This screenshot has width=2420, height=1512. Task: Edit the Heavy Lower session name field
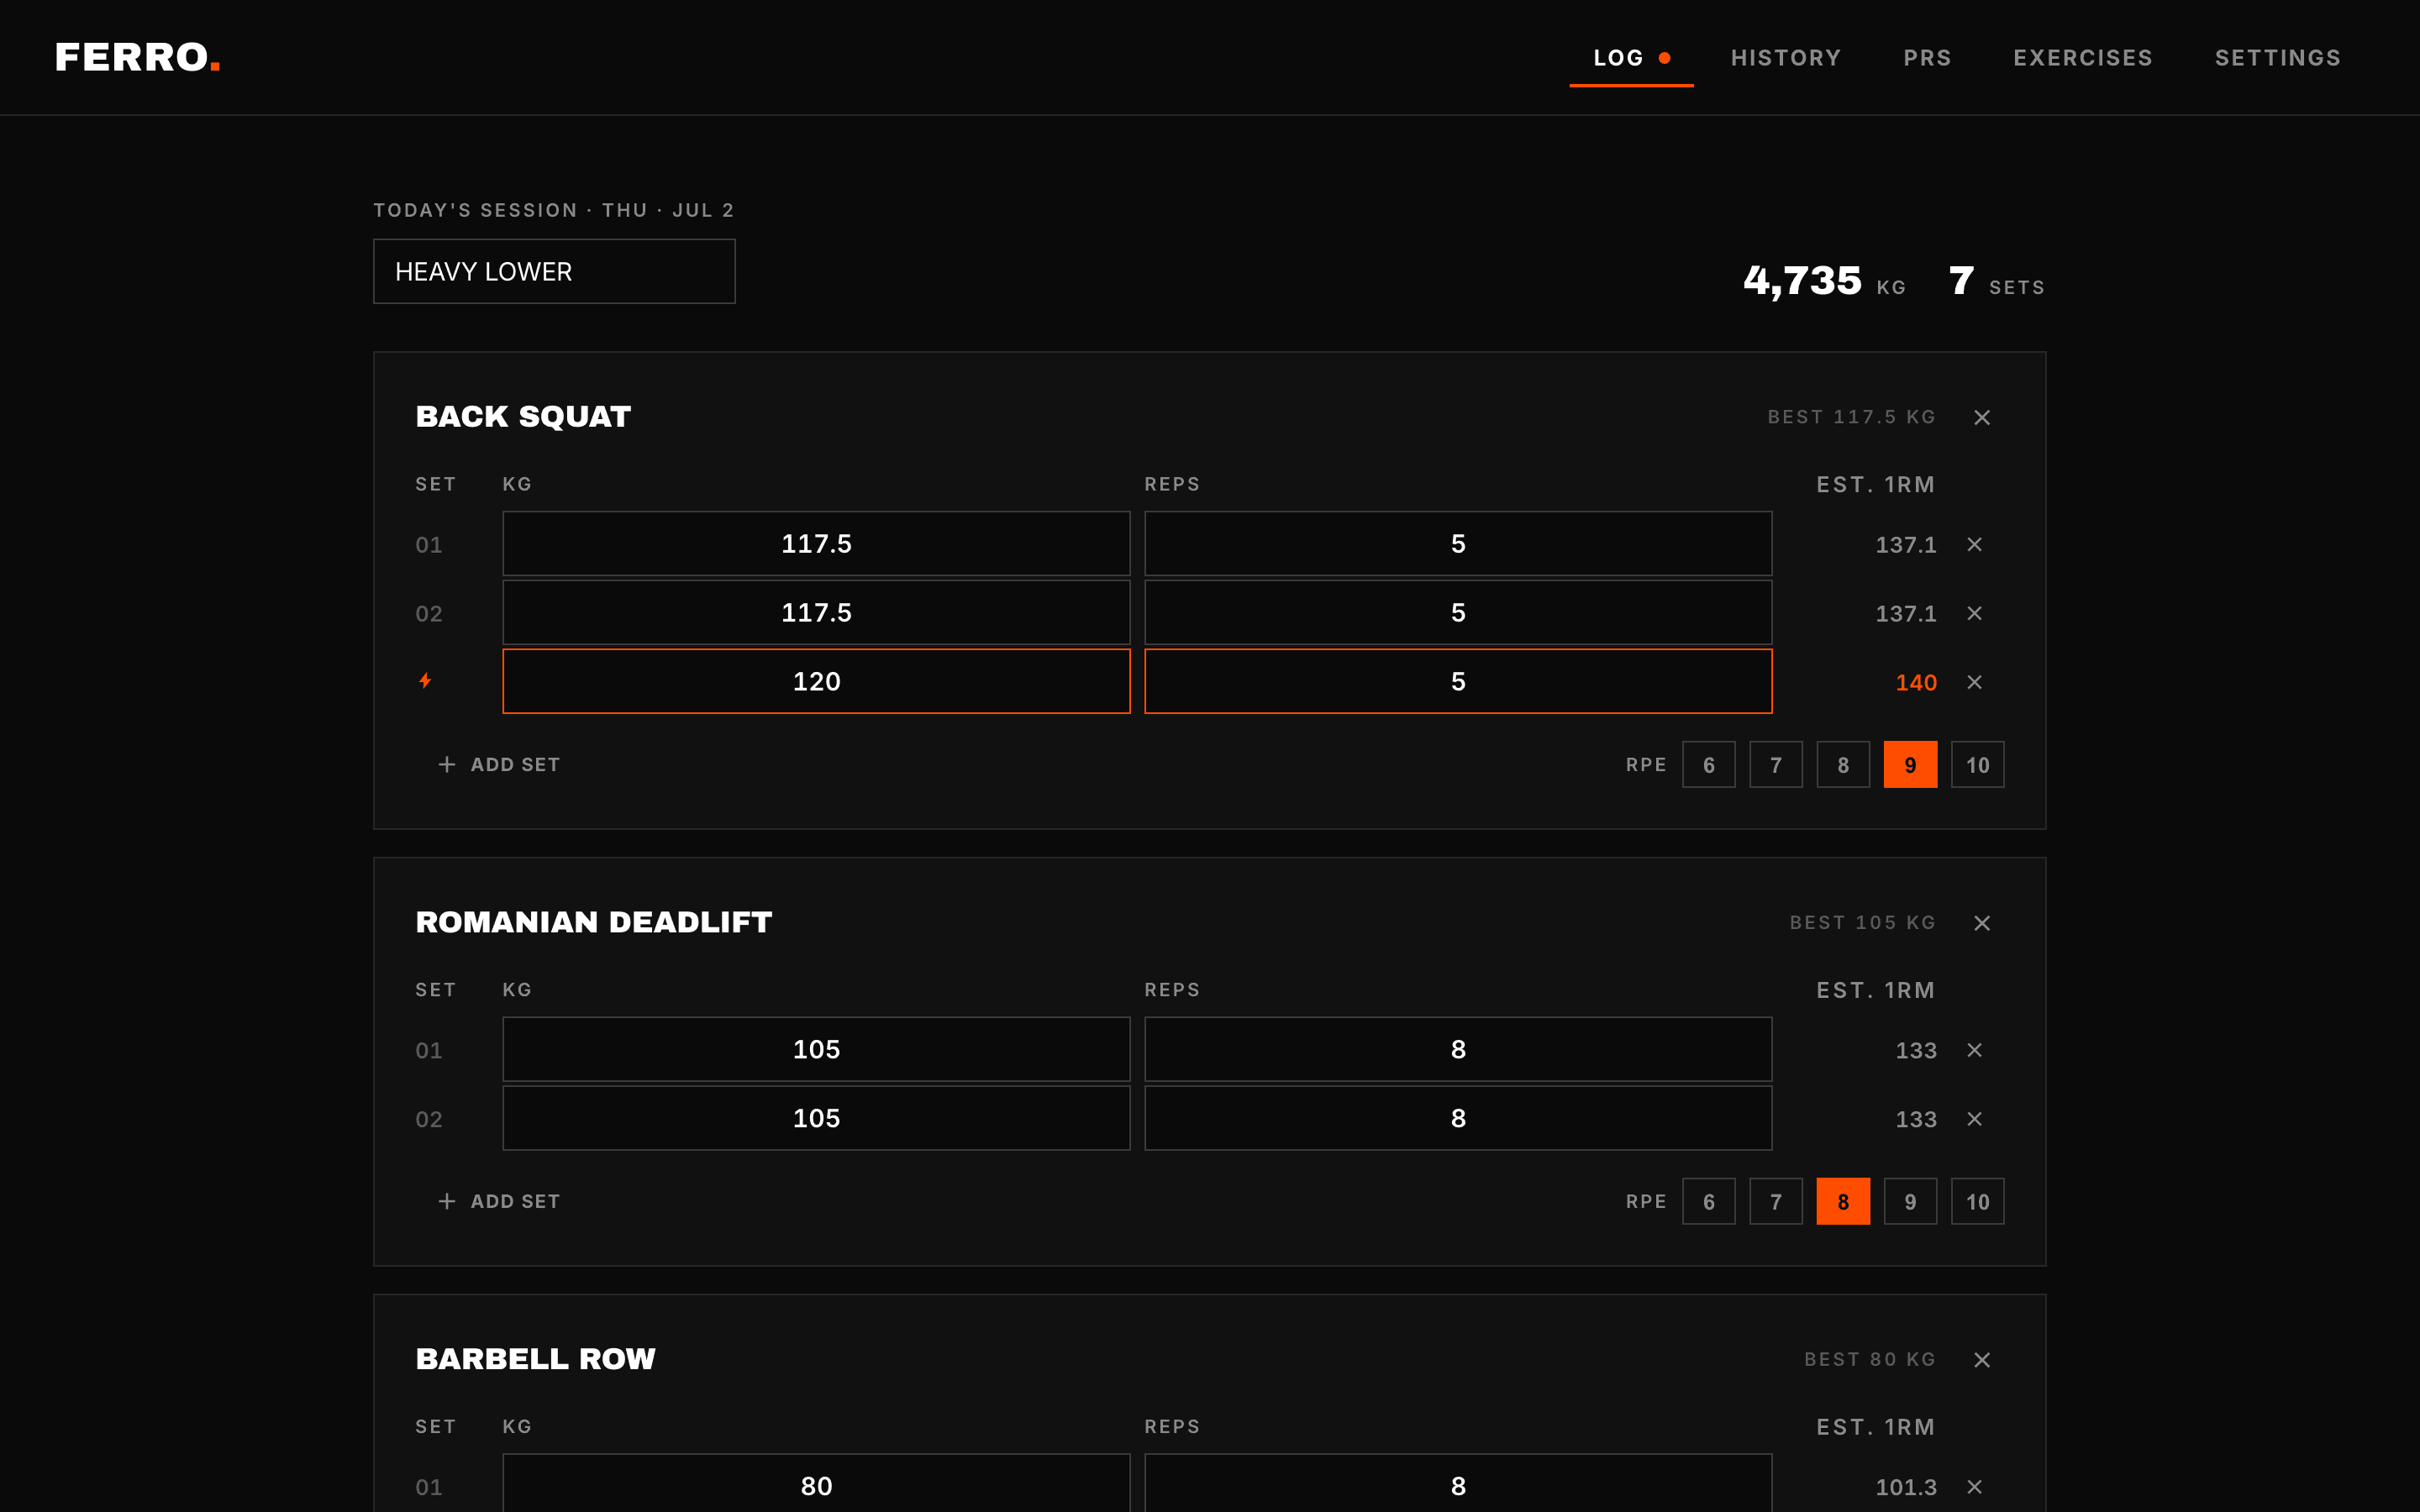click(554, 271)
